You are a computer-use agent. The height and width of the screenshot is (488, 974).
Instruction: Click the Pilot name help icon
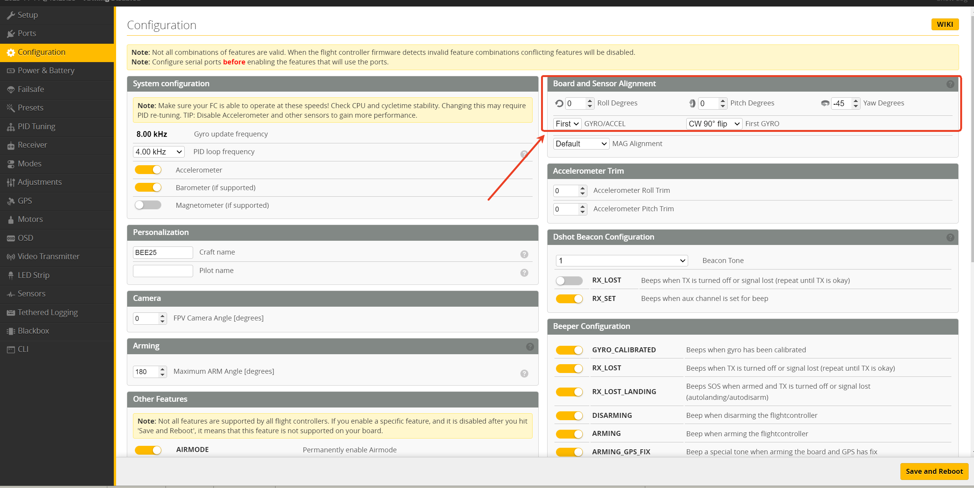point(524,273)
